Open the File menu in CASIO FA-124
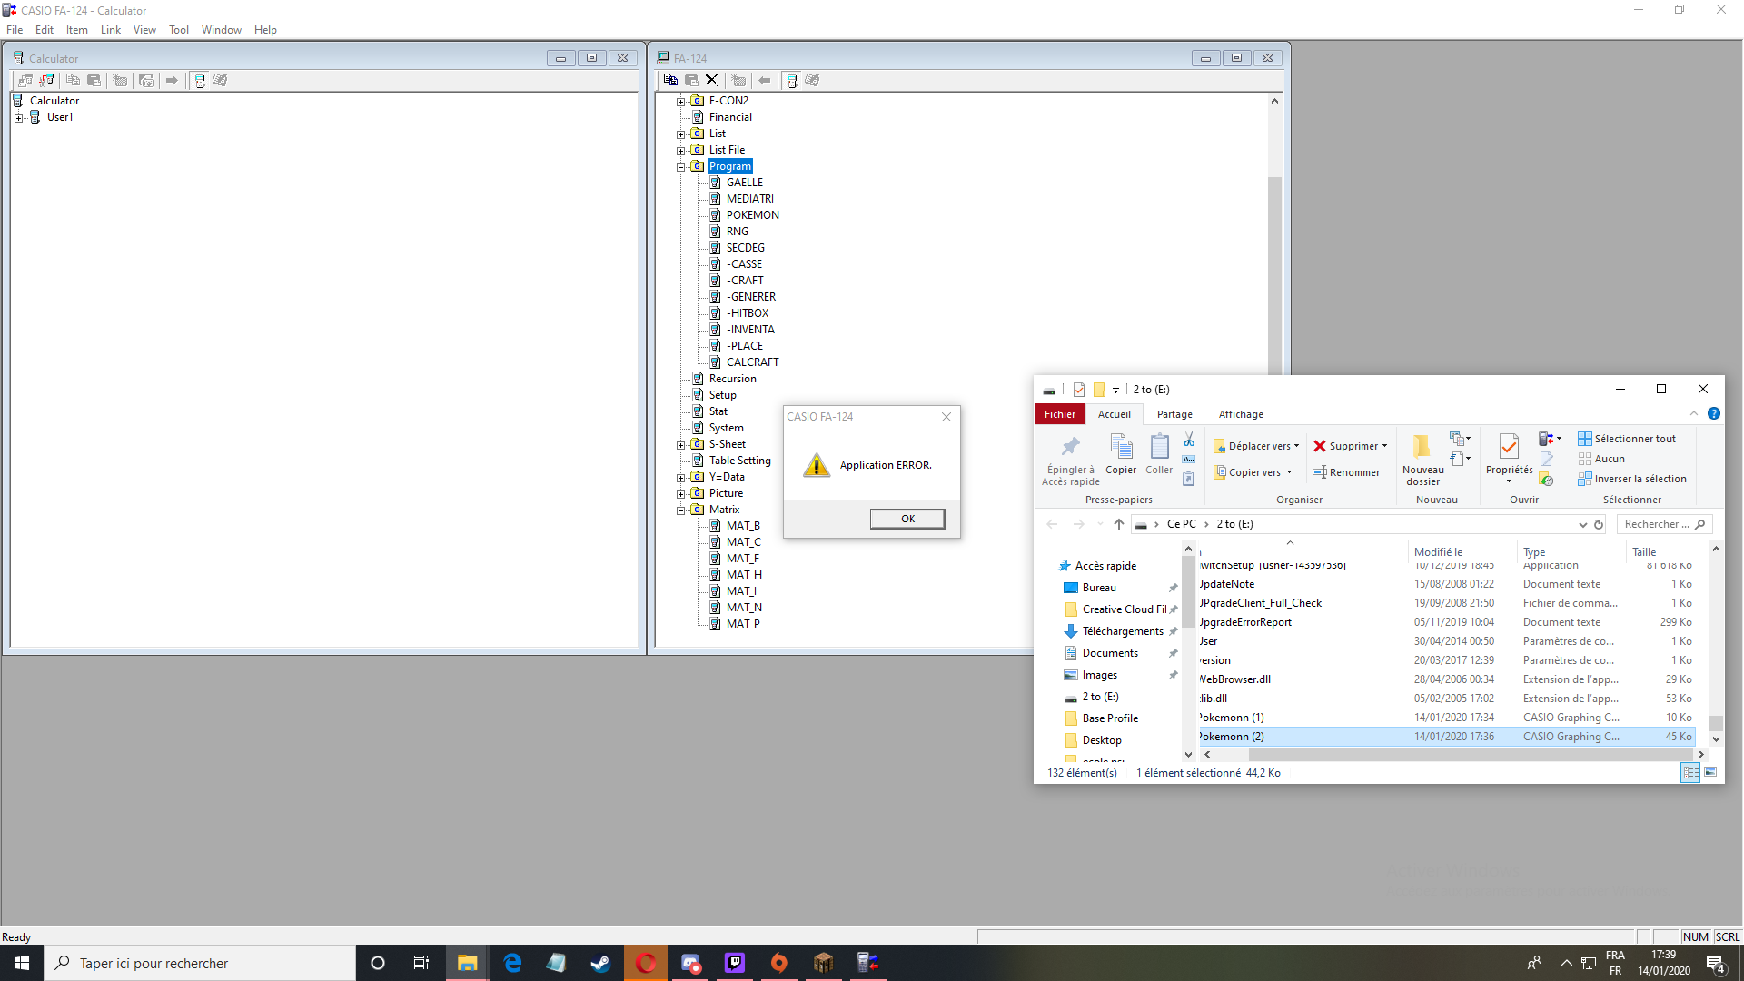 tap(15, 30)
